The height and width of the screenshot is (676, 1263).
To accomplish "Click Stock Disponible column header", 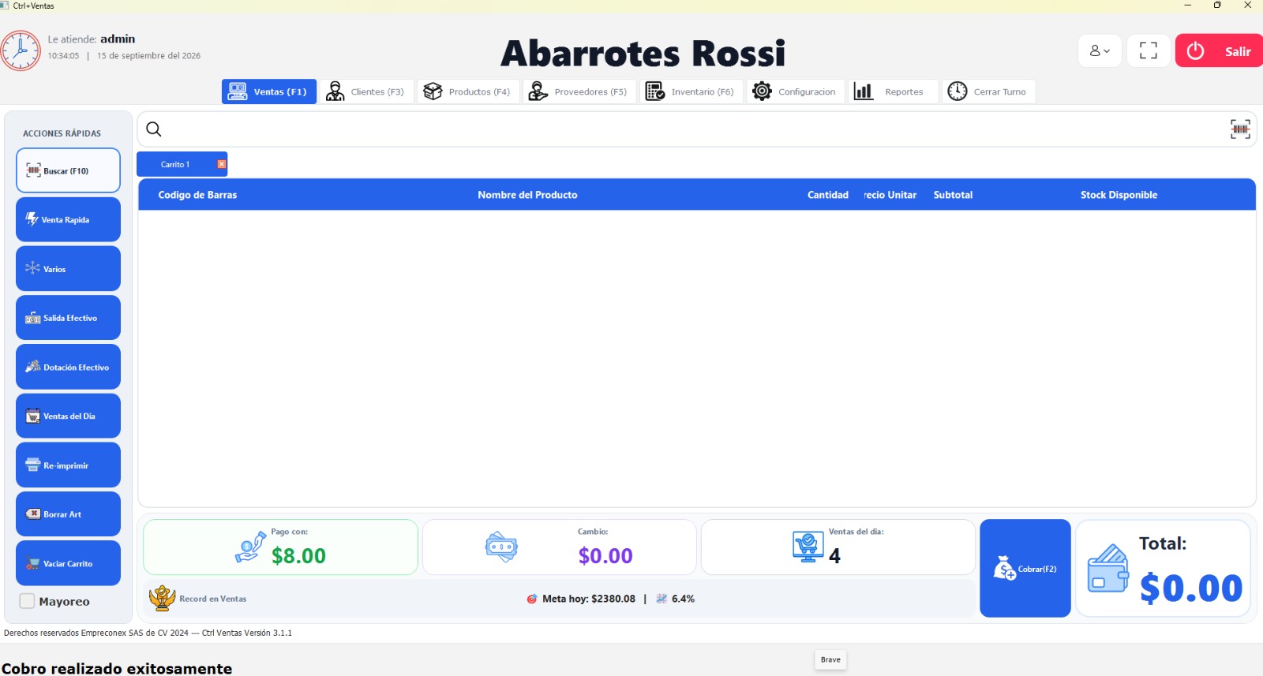I will [1119, 195].
